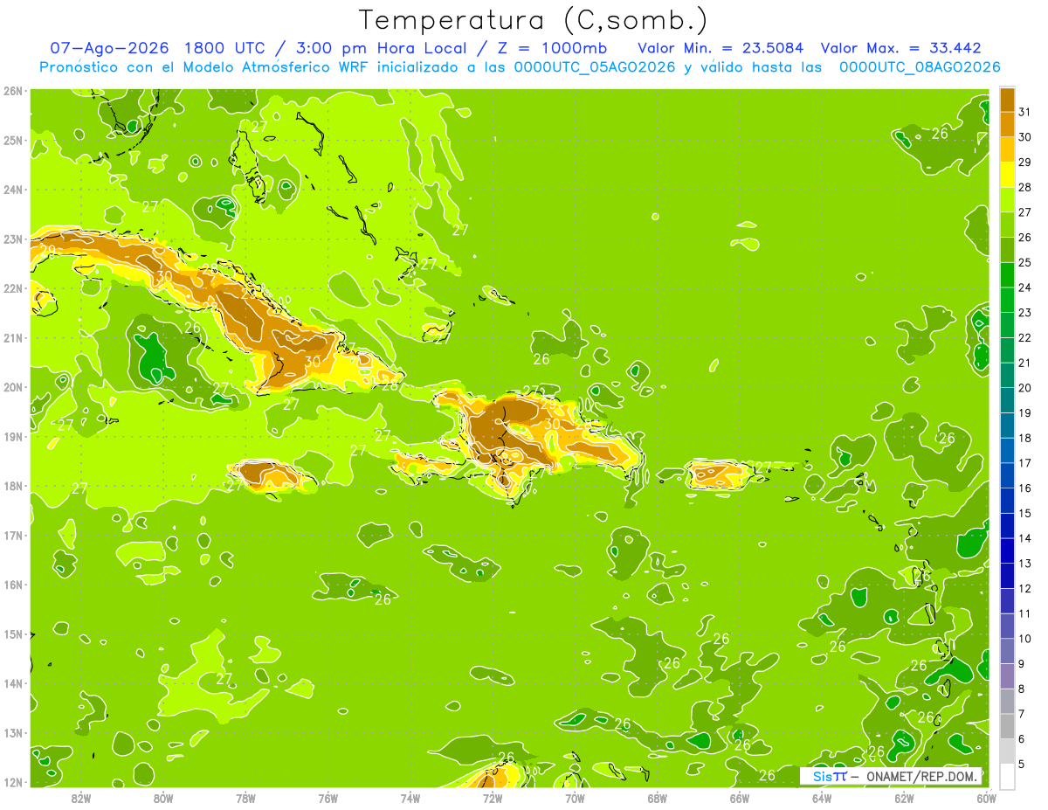Screen dimensions: 1048x810
Task: Click the "66W" longitude axis label
Action: (739, 798)
